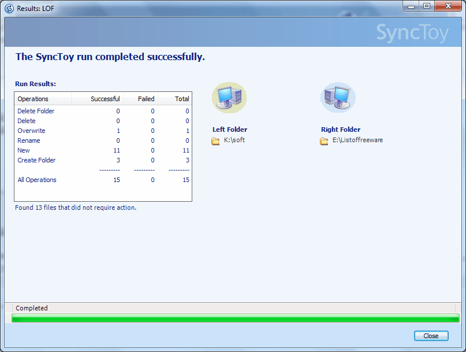Screen dimensions: 466x352
Task: Click the Failed column header
Action: click(140, 99)
